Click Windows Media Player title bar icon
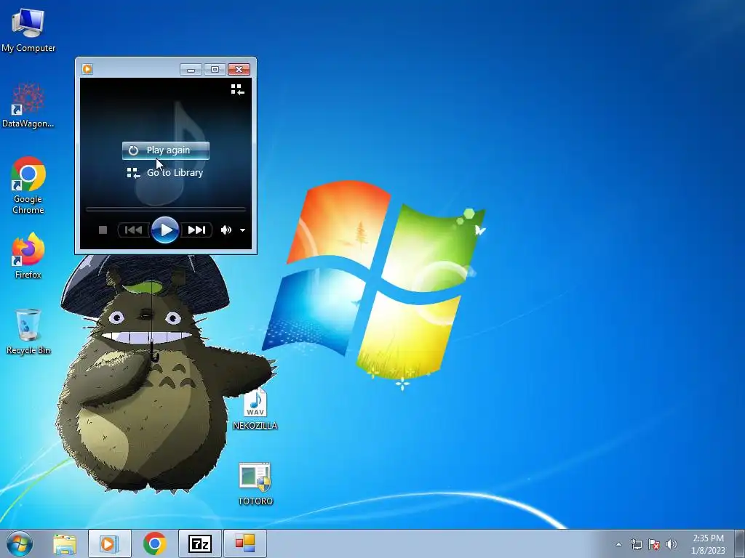 [x=87, y=69]
